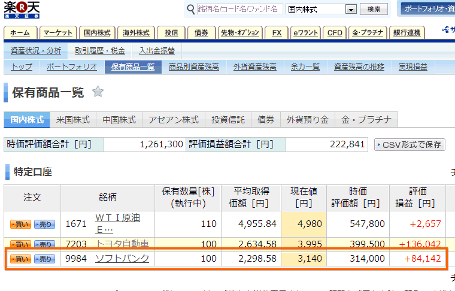Click the search magnifier icon
Image resolution: width=455 pixels, height=291 pixels.
[191, 10]
